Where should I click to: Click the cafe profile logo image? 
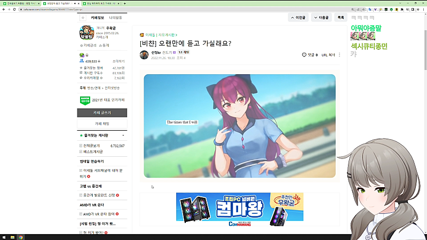coord(86,33)
